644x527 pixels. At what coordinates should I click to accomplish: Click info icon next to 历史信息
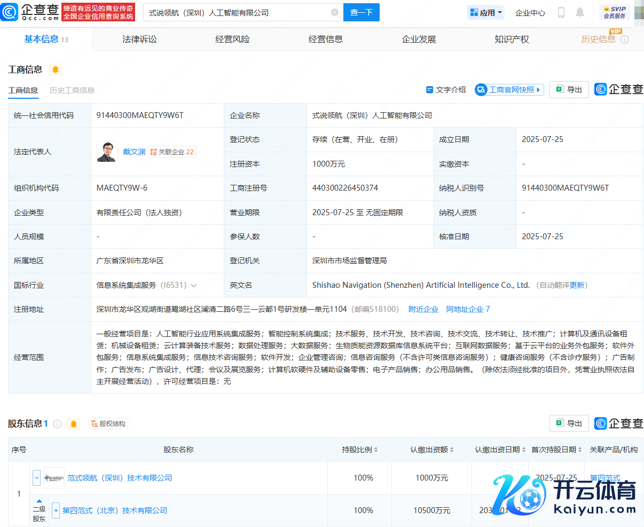tap(625, 40)
